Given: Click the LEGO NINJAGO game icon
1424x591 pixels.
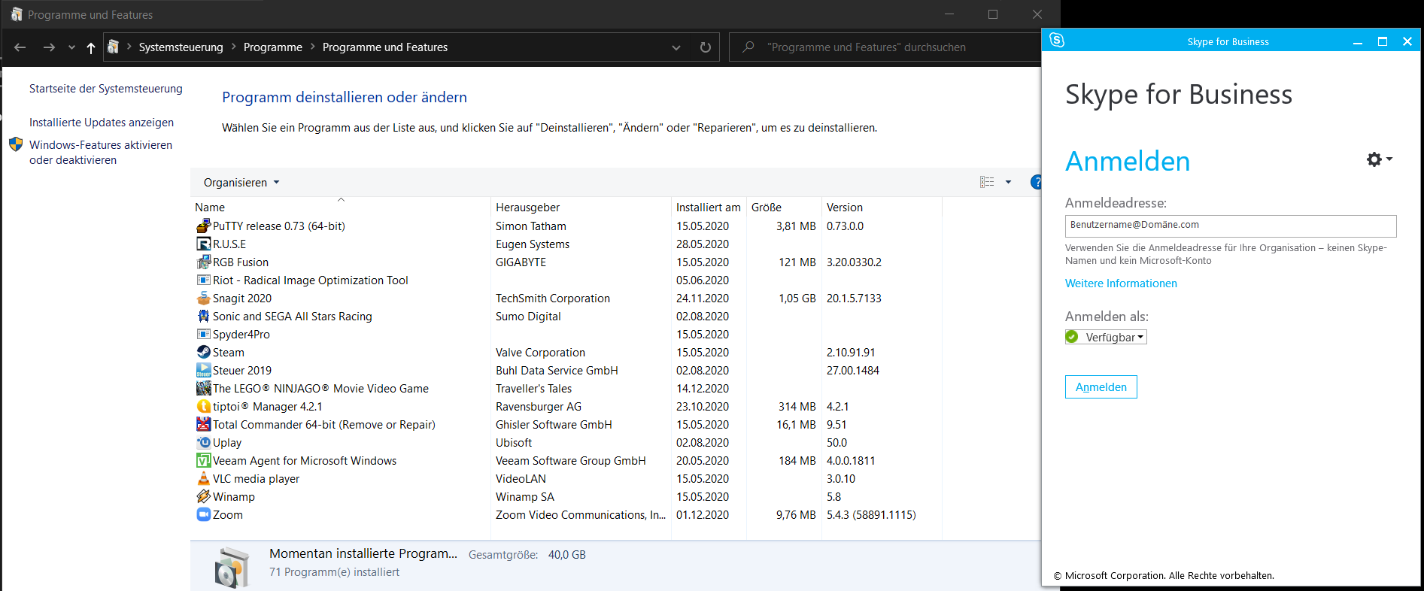Looking at the screenshot, I should (203, 388).
